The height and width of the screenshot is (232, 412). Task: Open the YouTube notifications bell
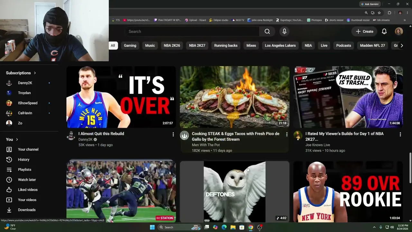point(384,31)
